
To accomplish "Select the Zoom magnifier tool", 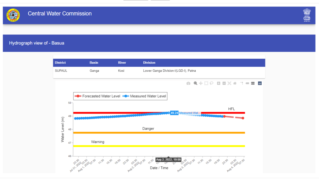I will point(195,83).
